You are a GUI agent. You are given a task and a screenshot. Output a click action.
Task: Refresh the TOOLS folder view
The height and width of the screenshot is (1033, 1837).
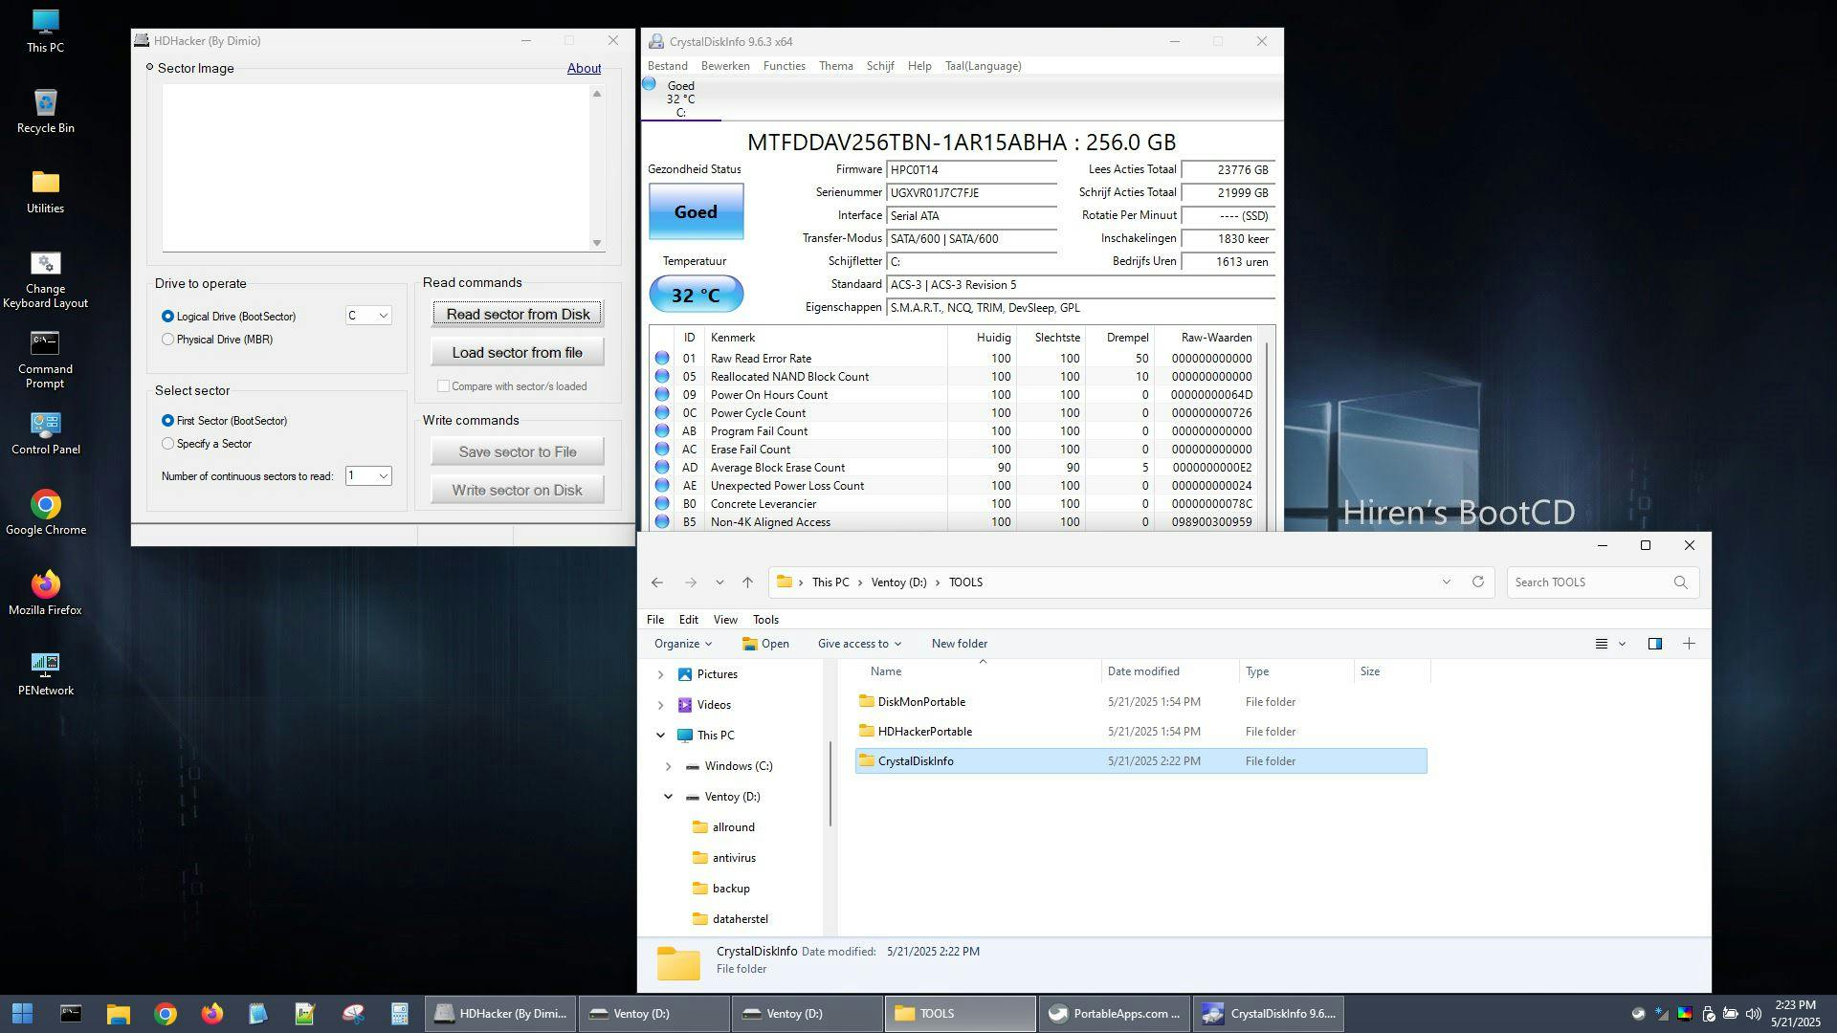pos(1477,582)
